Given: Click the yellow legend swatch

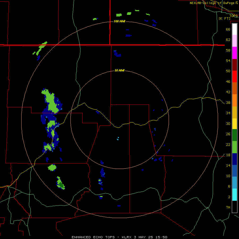Looking at the screenshot, I should [x=234, y=124].
